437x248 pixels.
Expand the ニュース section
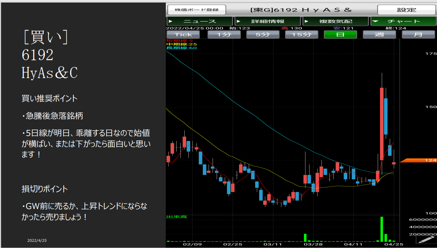pyautogui.click(x=200, y=21)
